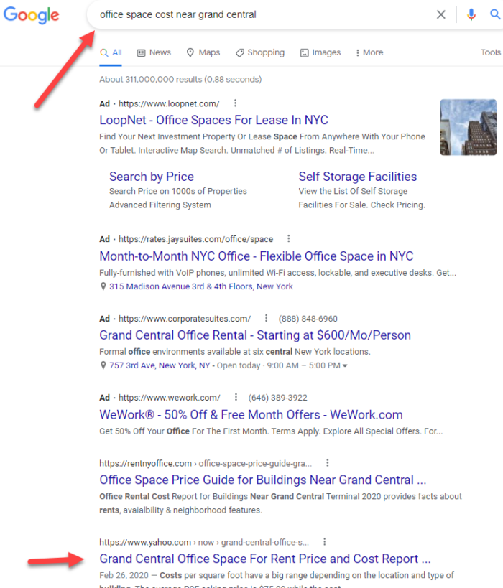The height and width of the screenshot is (588, 503).
Task: Click the yahoo.com breadcrumb URL
Action: (204, 543)
